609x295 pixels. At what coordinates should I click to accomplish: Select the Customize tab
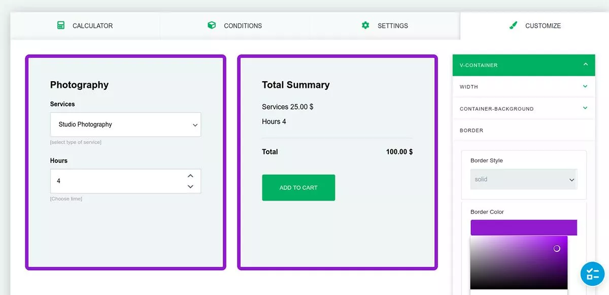(534, 25)
